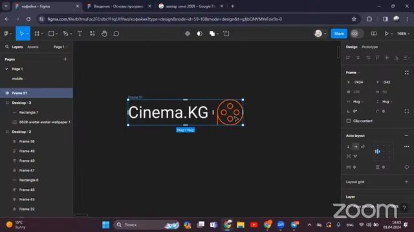This screenshot has height=232, width=414.
Task: Open boolean operations dropdown arrow
Action: click(x=217, y=34)
